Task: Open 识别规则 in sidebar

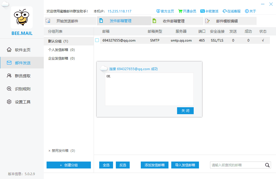Action: [22, 89]
